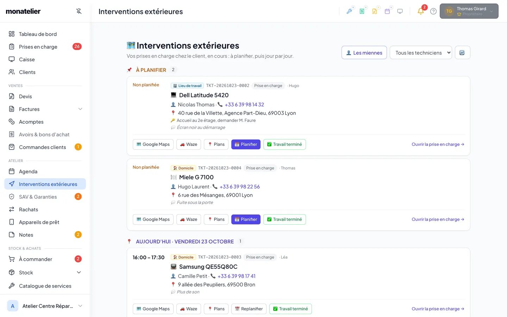
Task: Open Notes in sidebar
Action: pyautogui.click(x=45, y=235)
